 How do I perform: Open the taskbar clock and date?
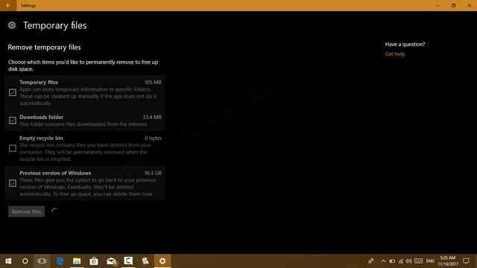click(x=448, y=261)
